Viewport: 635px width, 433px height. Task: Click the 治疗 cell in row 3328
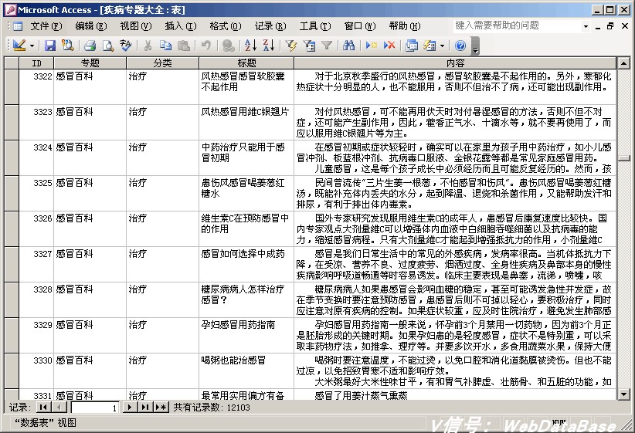162,300
